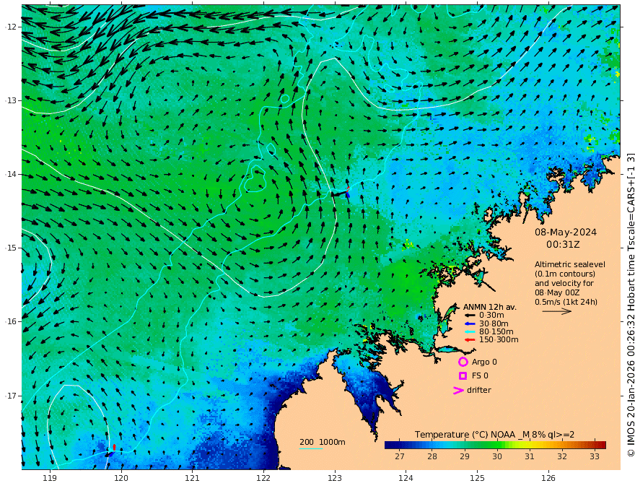Image resolution: width=635 pixels, height=491 pixels.
Task: Click the cyan 200m isobath legend line
Action: tap(310, 448)
